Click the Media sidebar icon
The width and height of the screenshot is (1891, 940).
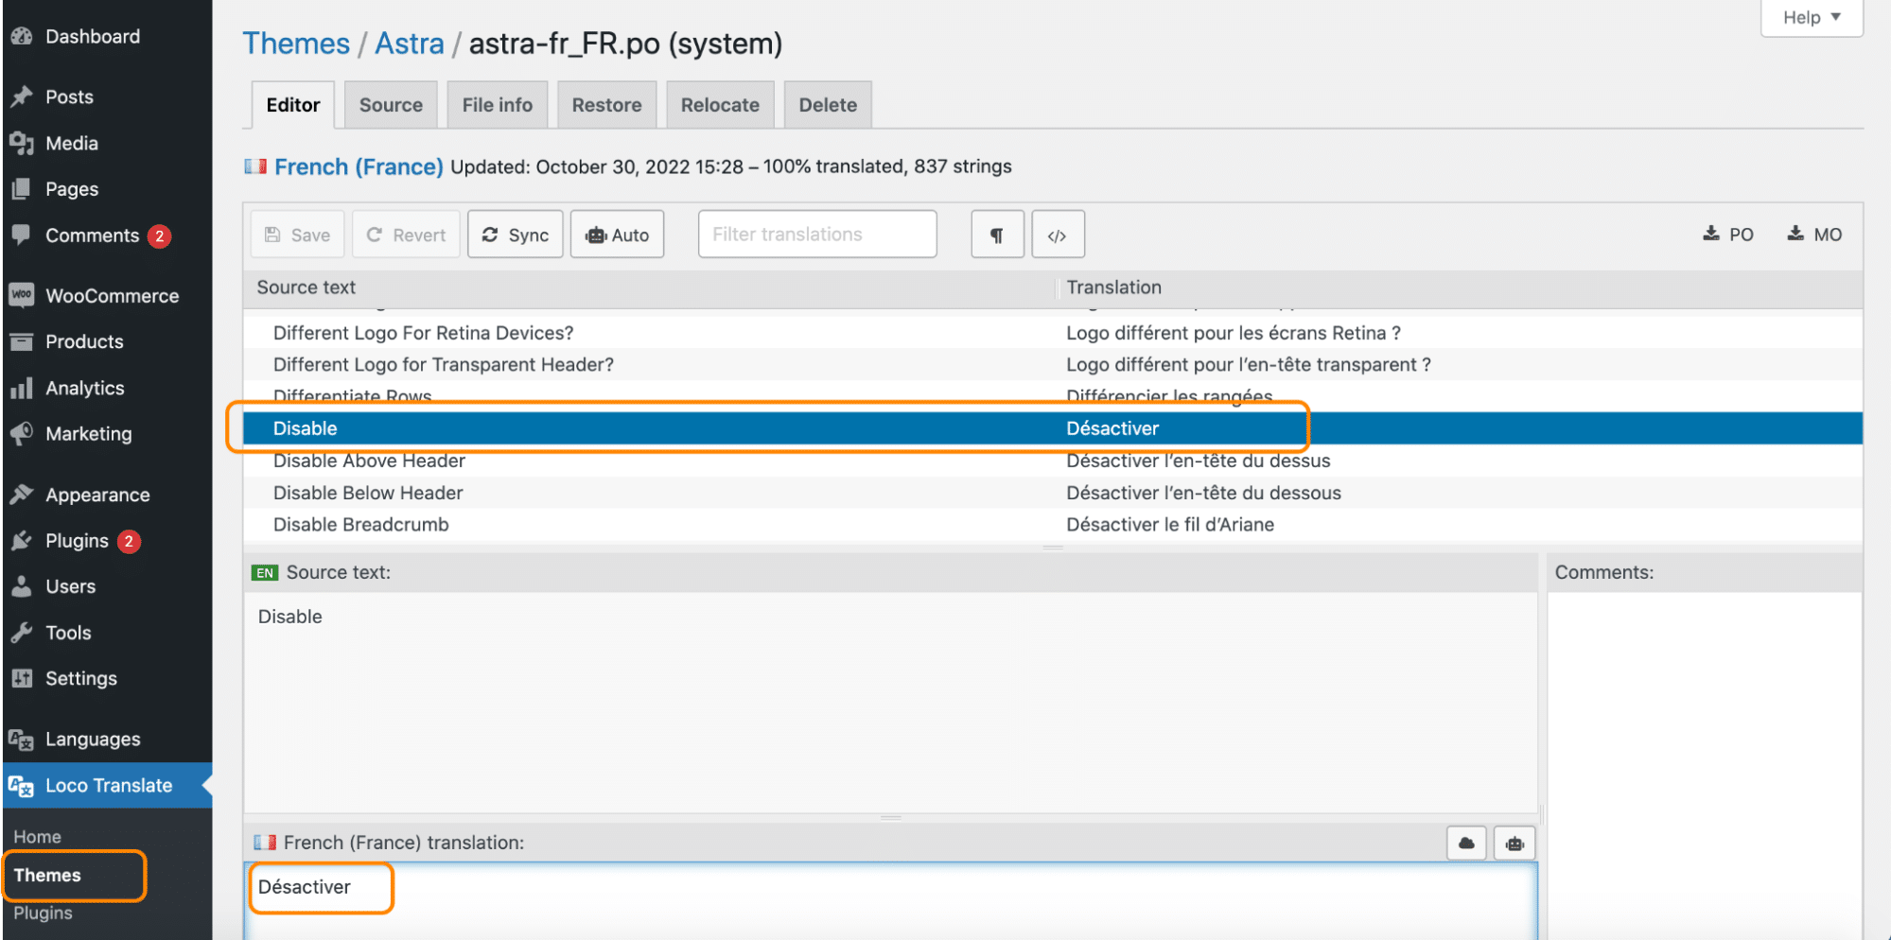(21, 143)
